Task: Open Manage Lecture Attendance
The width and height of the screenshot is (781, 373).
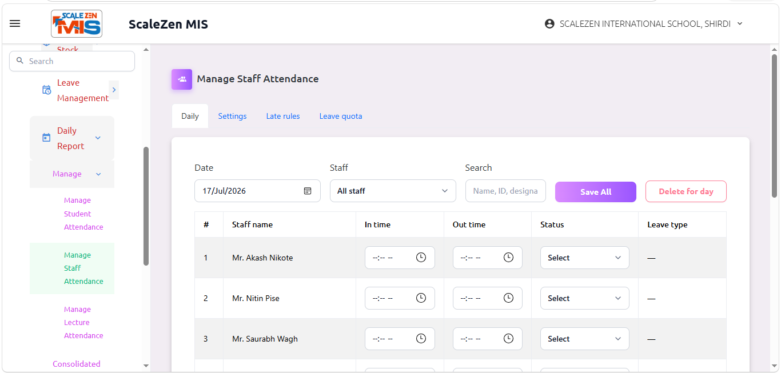Action: click(83, 322)
